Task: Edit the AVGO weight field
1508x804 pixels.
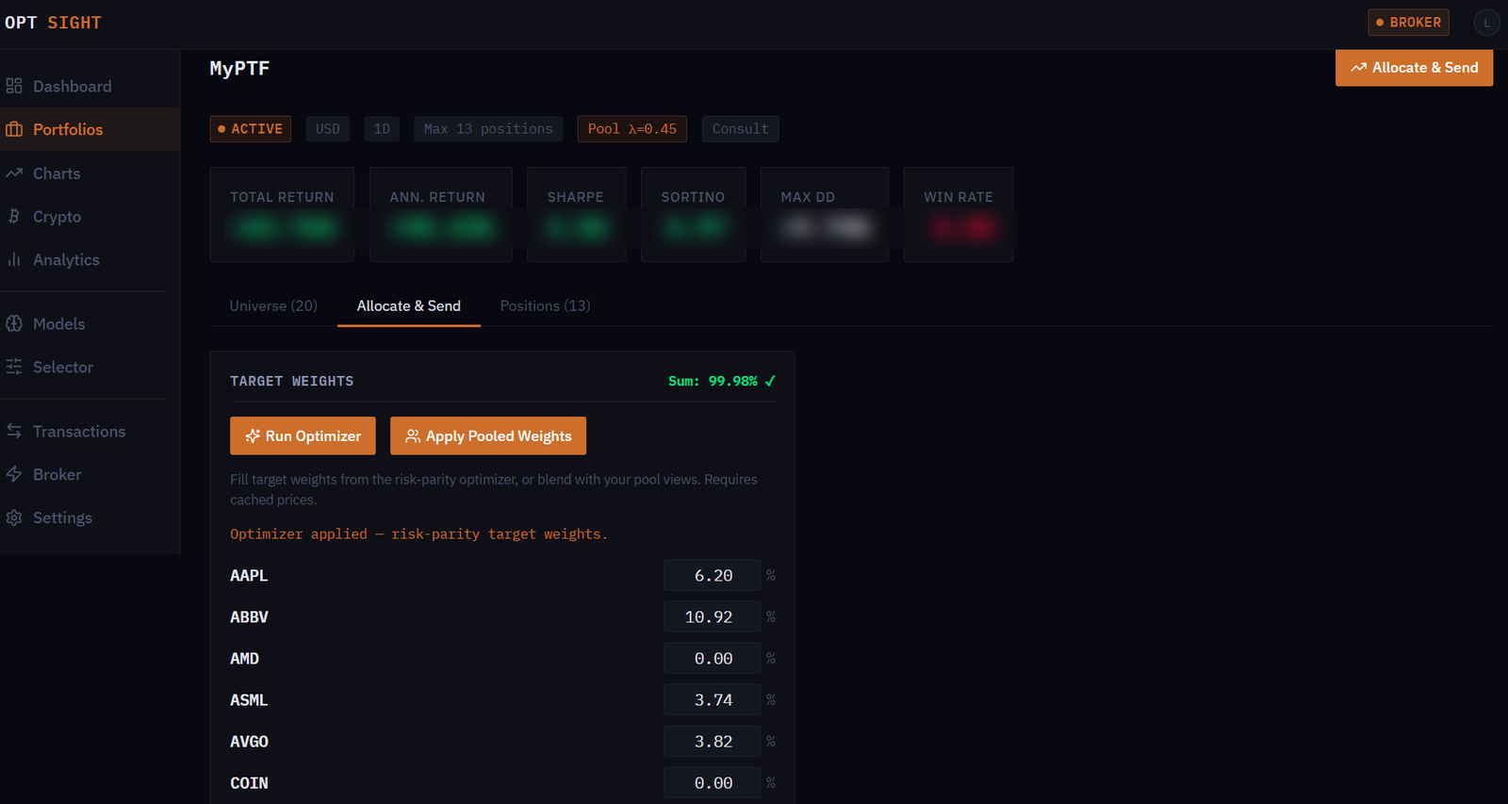Action: click(713, 741)
